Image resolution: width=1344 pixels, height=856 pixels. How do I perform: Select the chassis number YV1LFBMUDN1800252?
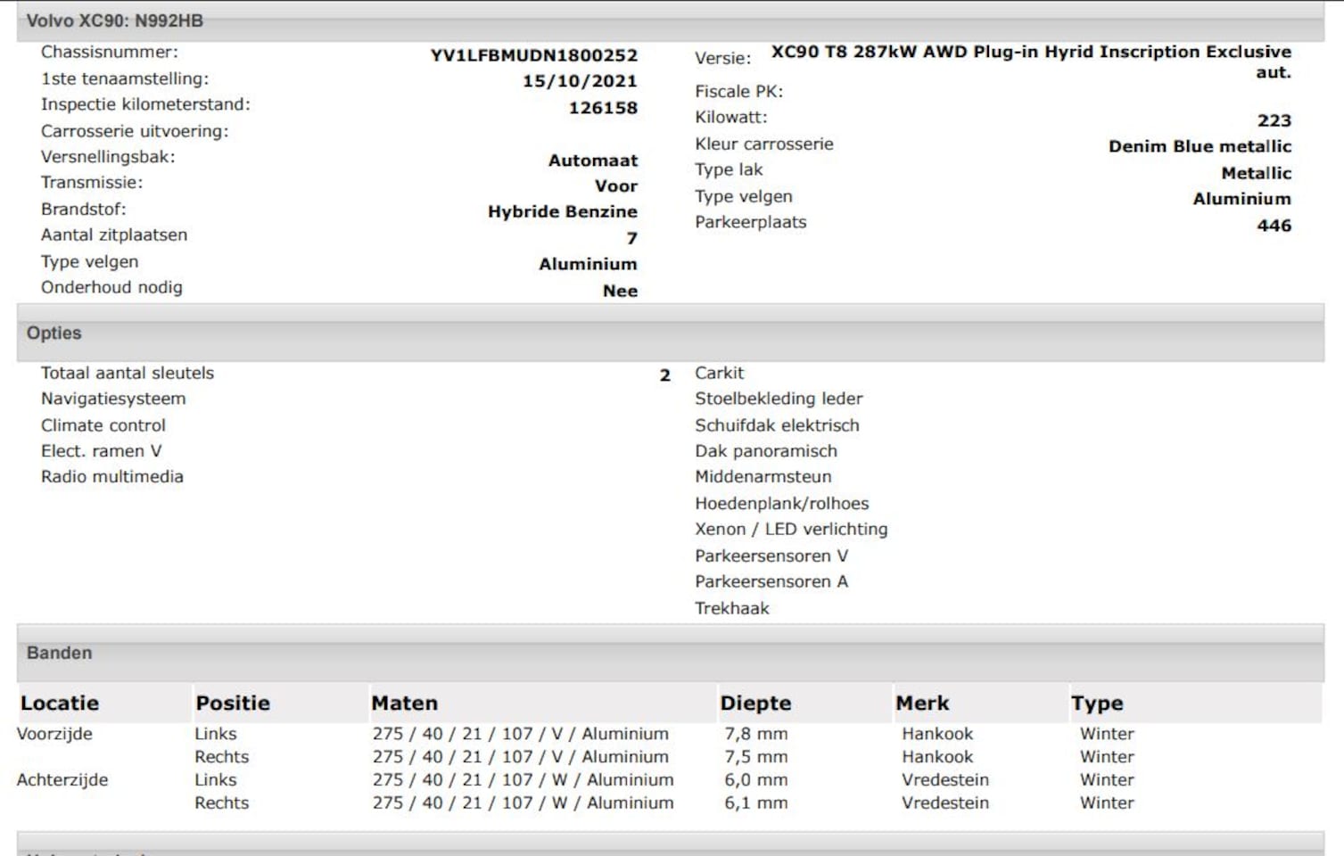(533, 55)
